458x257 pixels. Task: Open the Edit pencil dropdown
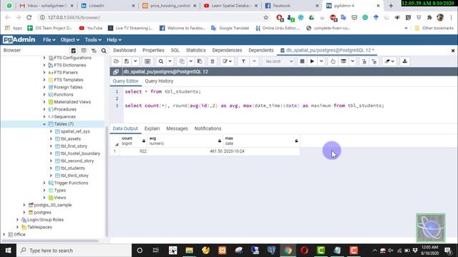pos(227,61)
